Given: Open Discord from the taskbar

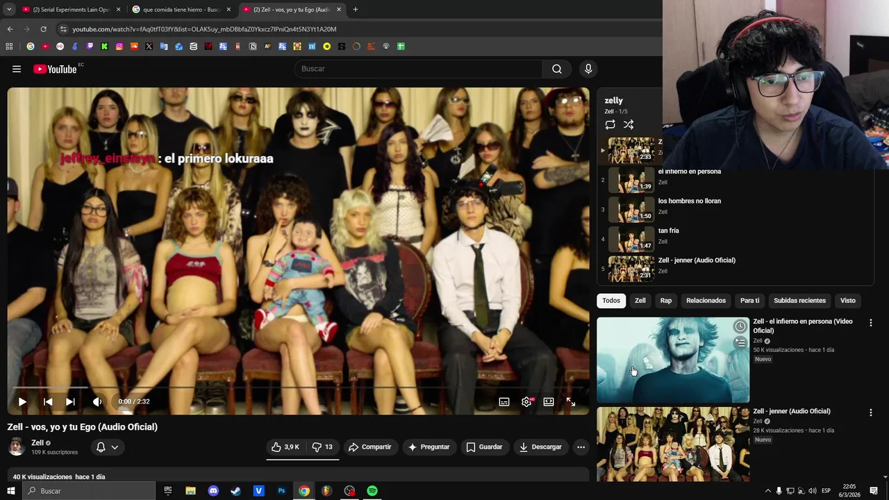Looking at the screenshot, I should point(213,491).
